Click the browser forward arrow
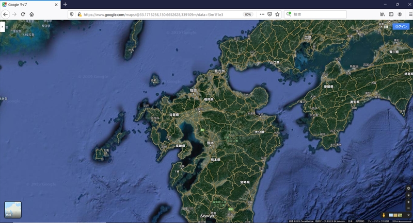 coord(14,14)
